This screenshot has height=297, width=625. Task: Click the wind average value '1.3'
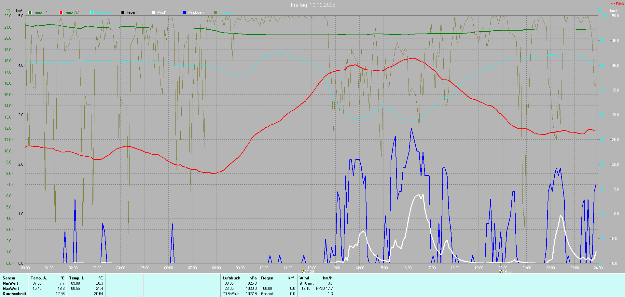[x=330, y=294]
